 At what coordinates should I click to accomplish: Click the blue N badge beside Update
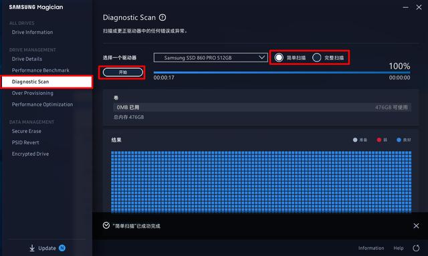62,248
